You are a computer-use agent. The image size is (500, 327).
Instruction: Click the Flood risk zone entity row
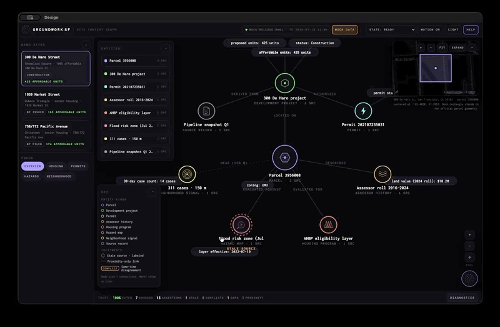click(x=136, y=126)
